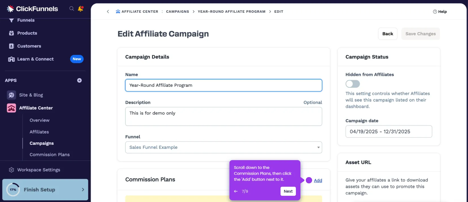Open the Funnel dropdown
The width and height of the screenshot is (468, 202).
point(223,147)
